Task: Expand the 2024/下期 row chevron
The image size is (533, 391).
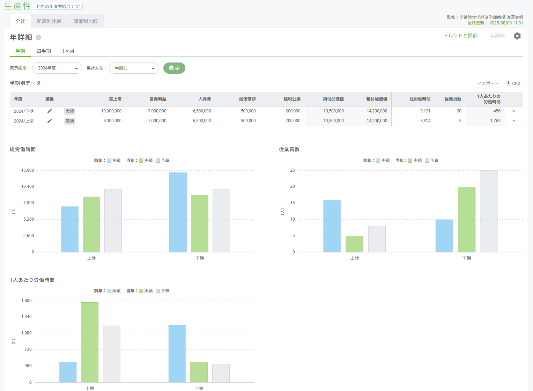Action: [x=514, y=111]
